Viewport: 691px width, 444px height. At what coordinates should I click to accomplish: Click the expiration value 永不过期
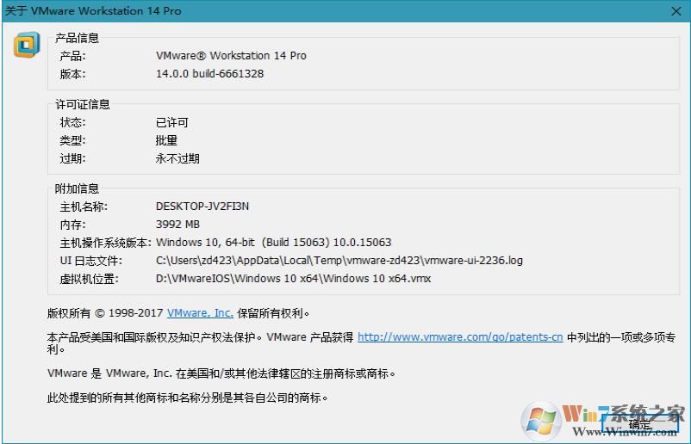point(177,158)
